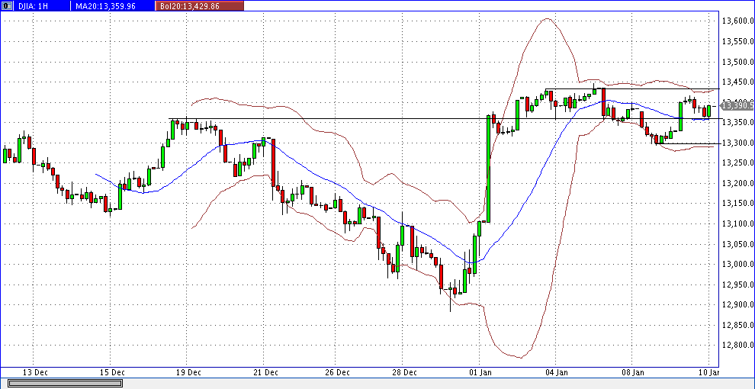The width and height of the screenshot is (755, 389).
Task: Click the 08 Jan date label
Action: [x=632, y=372]
